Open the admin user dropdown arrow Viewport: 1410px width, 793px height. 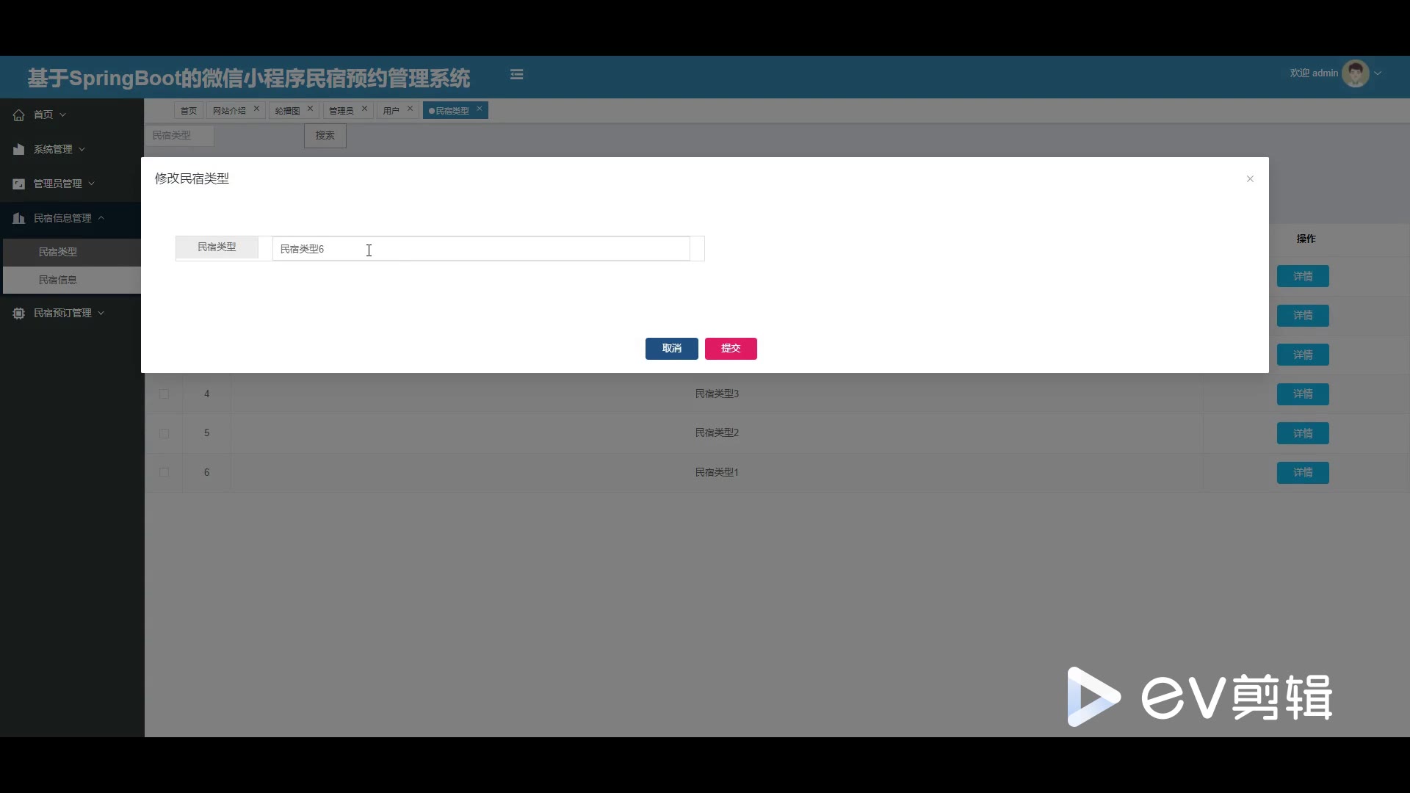[1378, 73]
